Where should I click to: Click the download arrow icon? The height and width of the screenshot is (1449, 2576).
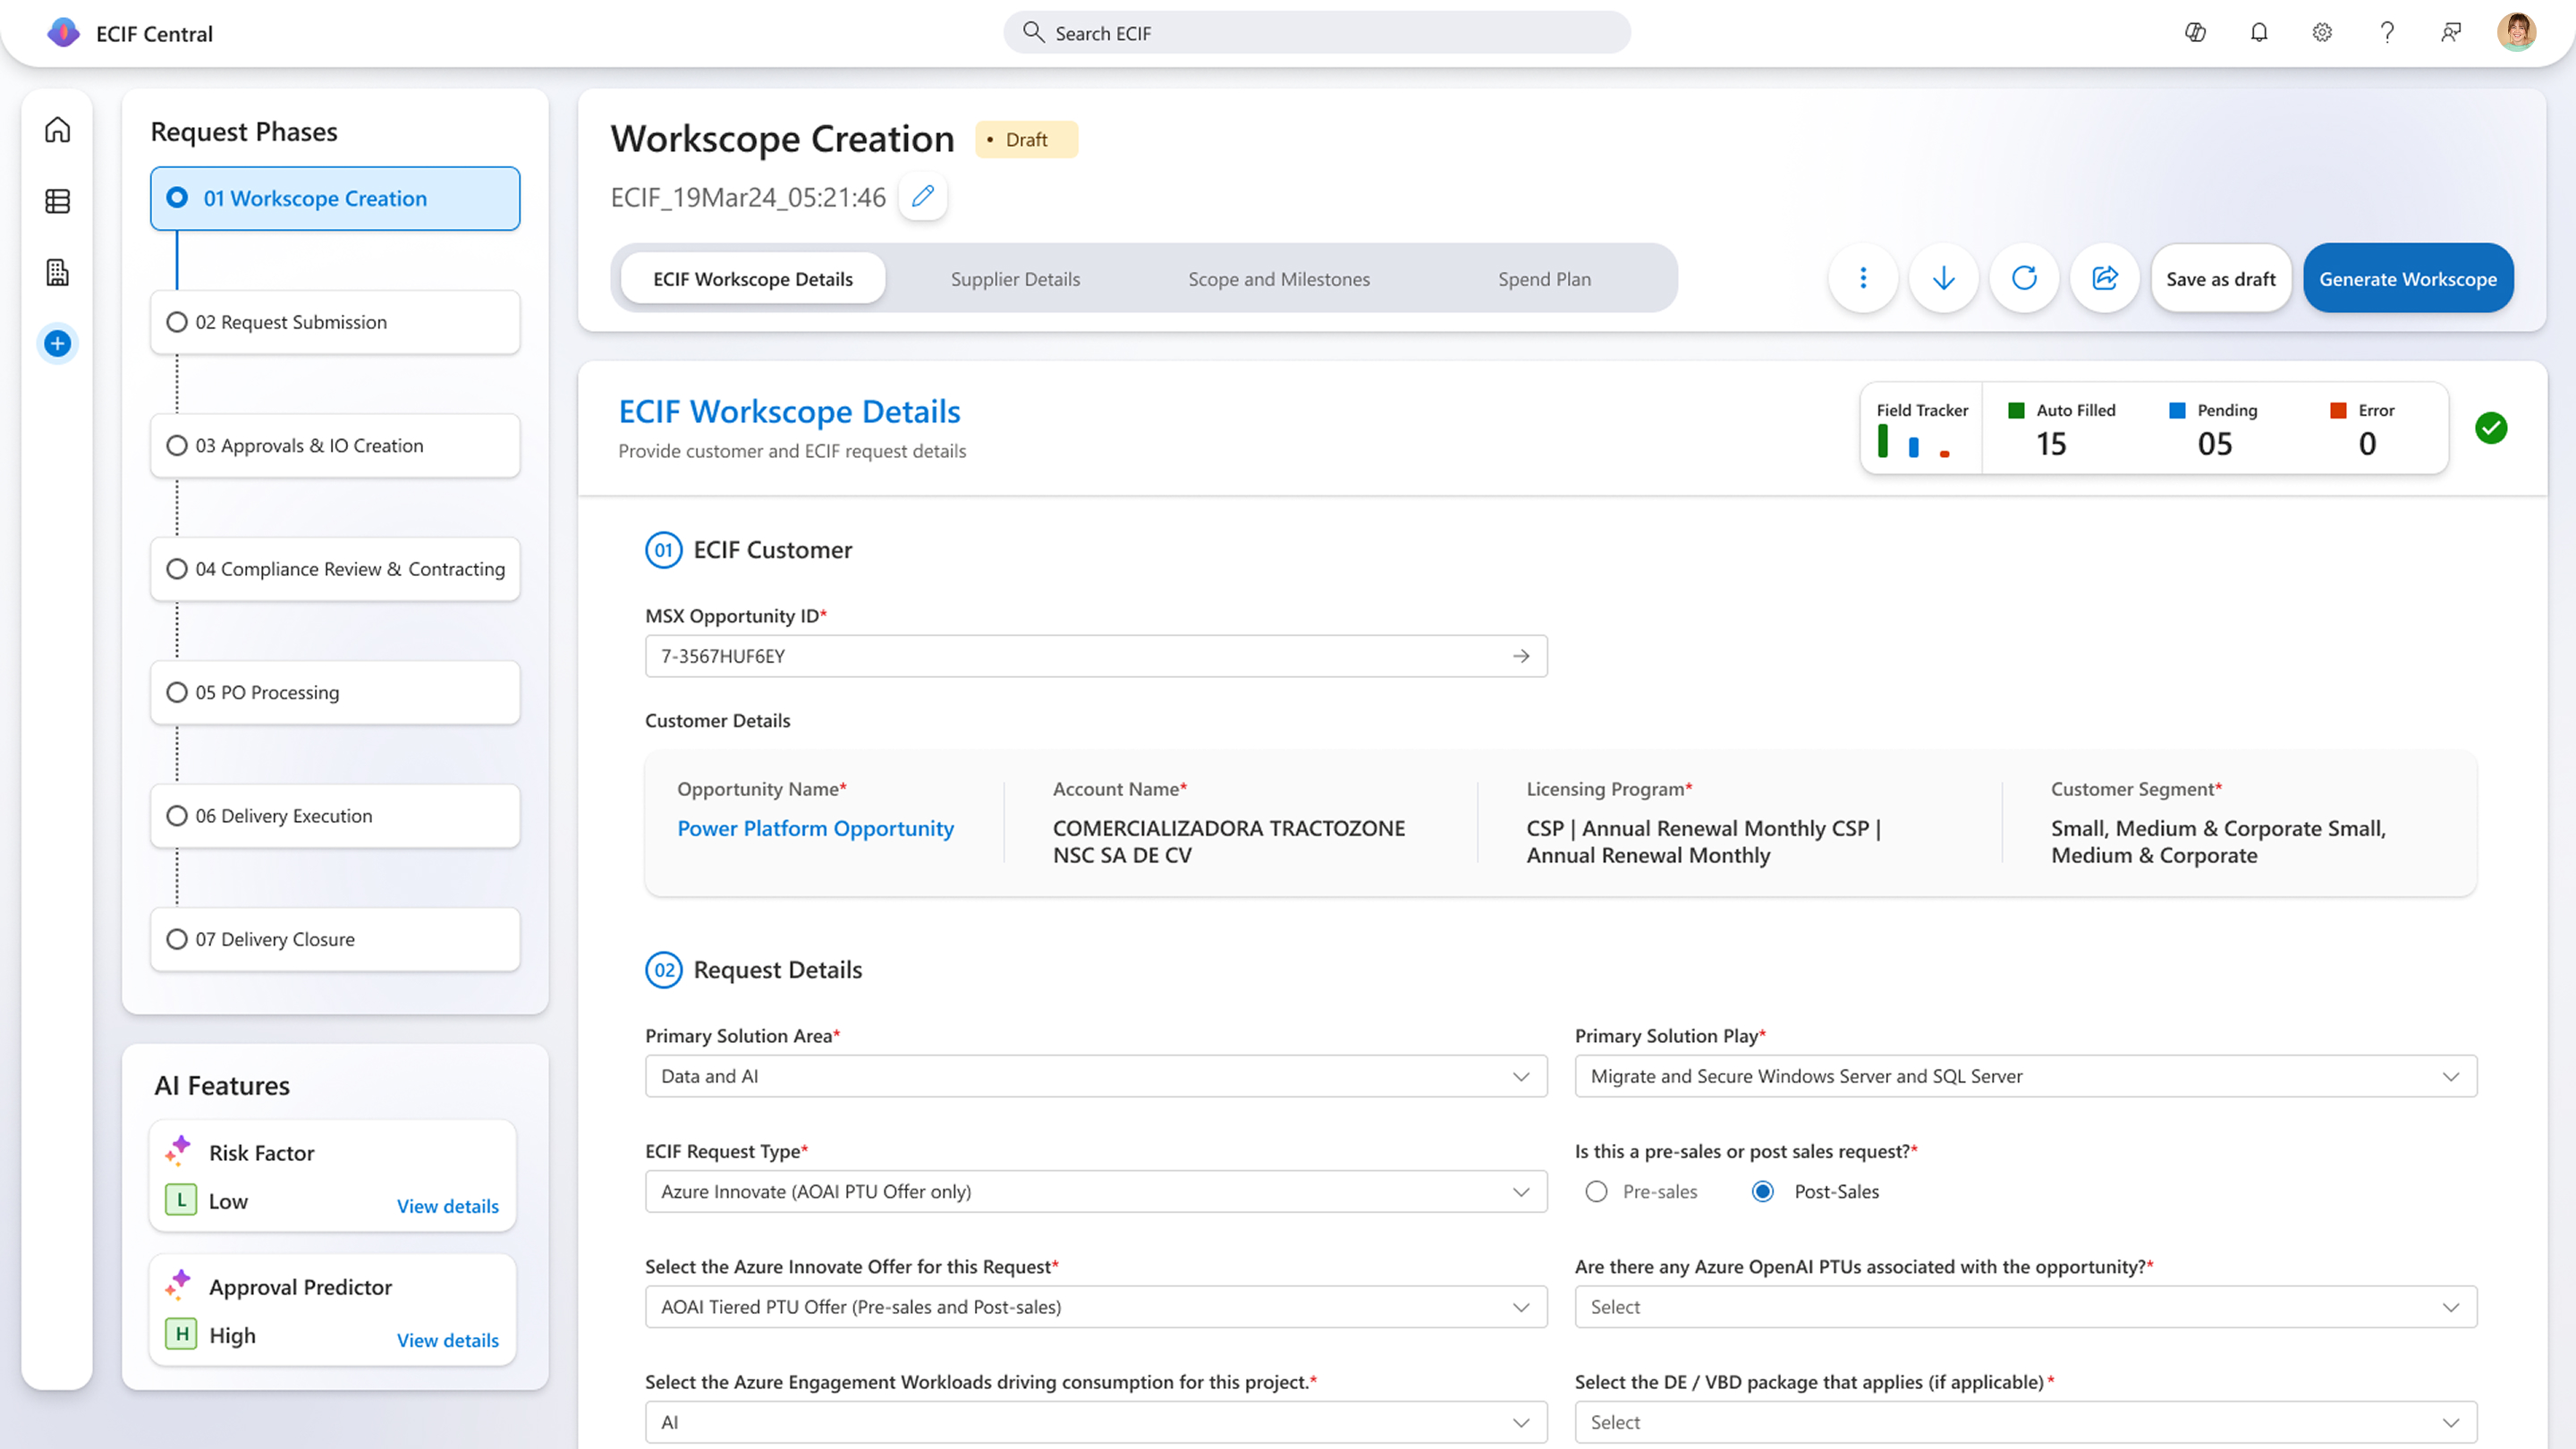click(x=1943, y=278)
